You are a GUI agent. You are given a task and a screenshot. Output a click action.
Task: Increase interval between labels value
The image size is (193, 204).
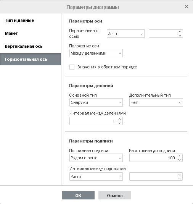(180, 175)
